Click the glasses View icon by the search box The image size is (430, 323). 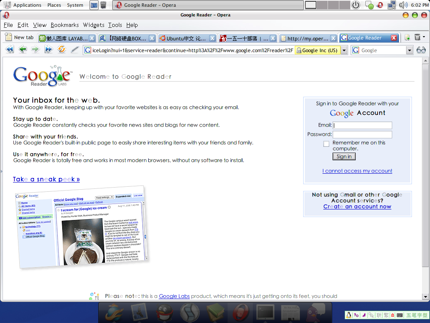tap(421, 50)
